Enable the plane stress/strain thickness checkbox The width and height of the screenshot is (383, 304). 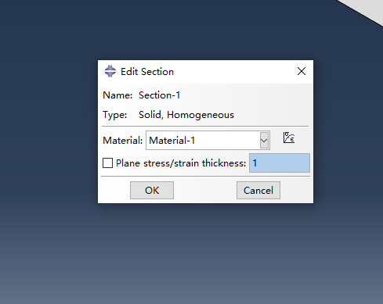107,163
